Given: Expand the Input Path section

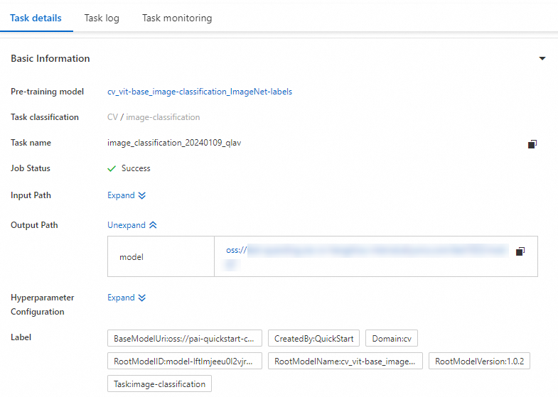Looking at the screenshot, I should coord(127,195).
